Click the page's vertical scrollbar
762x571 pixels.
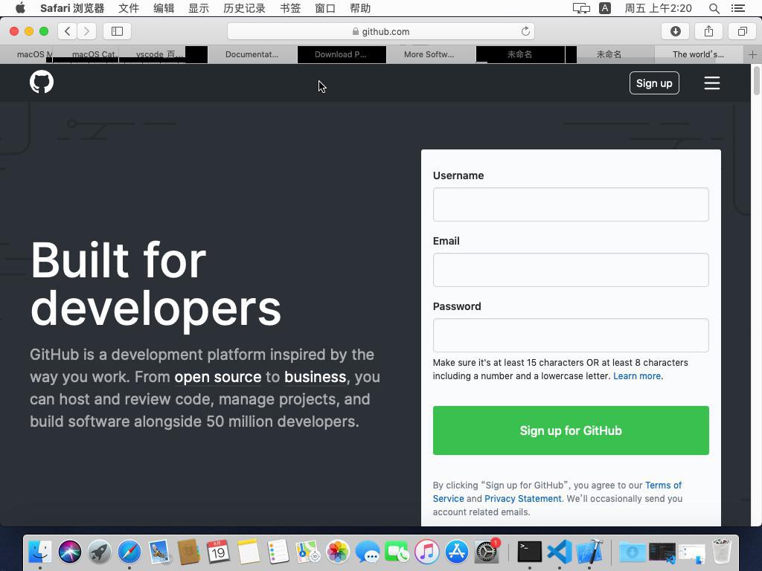(757, 80)
